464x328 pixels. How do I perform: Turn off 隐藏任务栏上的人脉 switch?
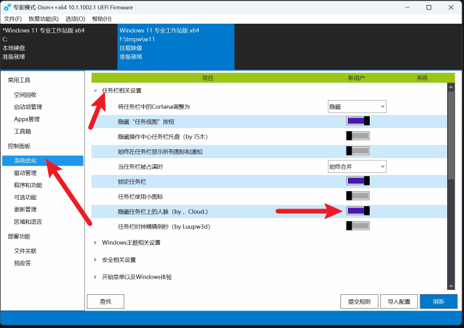click(x=358, y=211)
